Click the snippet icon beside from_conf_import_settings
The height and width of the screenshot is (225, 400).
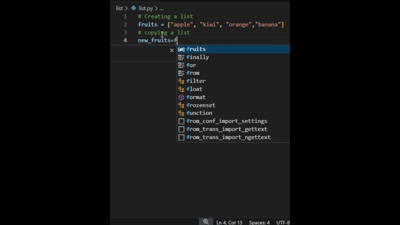[181, 121]
